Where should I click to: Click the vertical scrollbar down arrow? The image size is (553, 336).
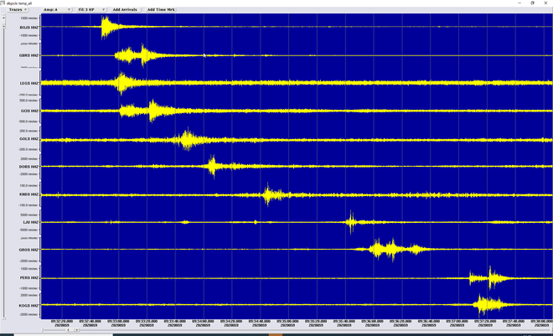pos(3,27)
